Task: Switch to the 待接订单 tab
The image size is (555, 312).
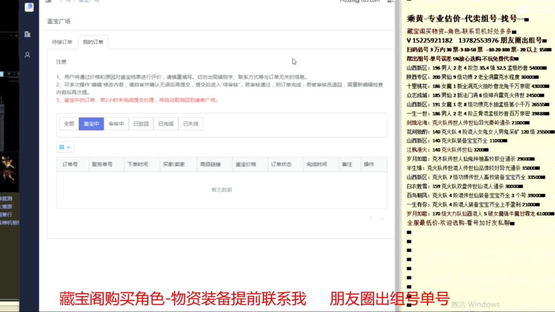Action: 62,42
